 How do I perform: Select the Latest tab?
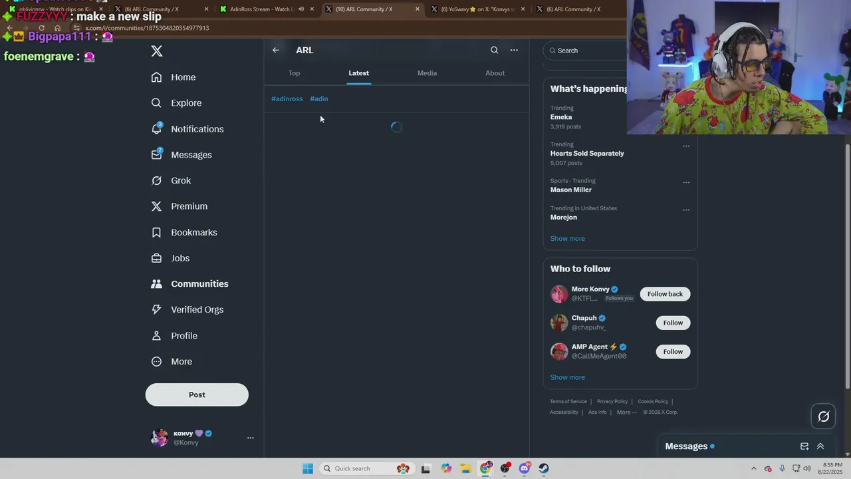[x=358, y=73]
